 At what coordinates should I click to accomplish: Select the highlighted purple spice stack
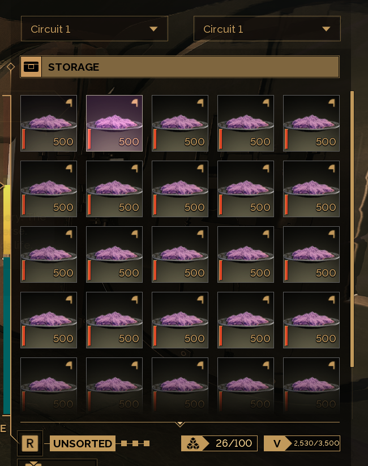pos(114,123)
